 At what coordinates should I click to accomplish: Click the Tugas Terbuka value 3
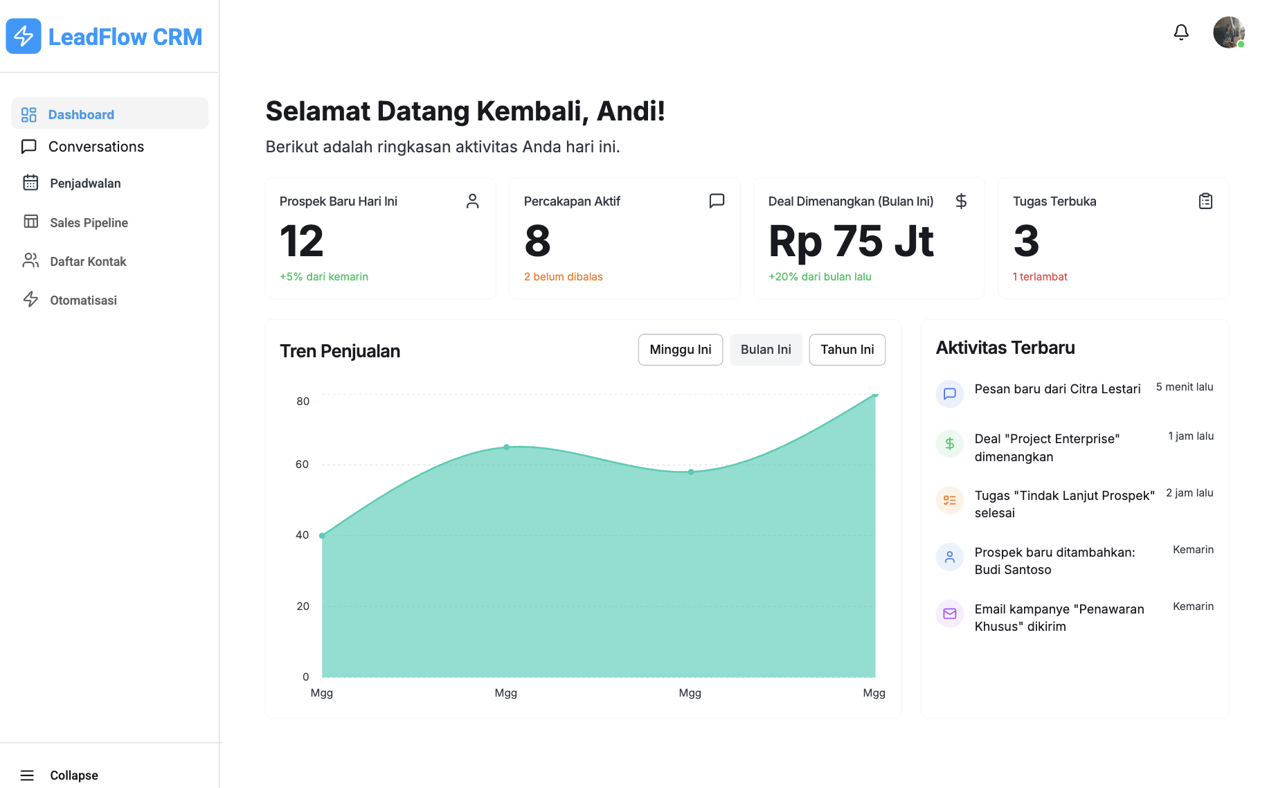[x=1026, y=241]
